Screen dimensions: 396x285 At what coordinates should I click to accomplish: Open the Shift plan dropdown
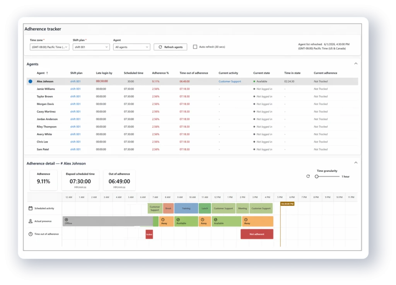[x=91, y=47]
